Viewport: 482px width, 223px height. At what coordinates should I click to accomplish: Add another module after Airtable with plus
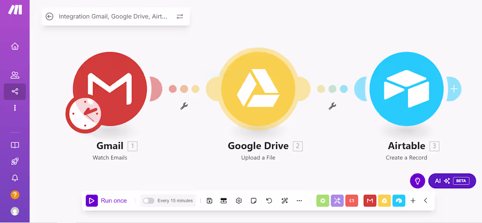[x=454, y=89]
